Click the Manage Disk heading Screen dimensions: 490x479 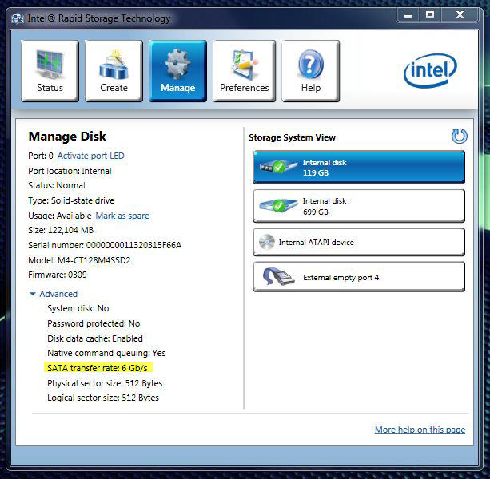click(67, 137)
